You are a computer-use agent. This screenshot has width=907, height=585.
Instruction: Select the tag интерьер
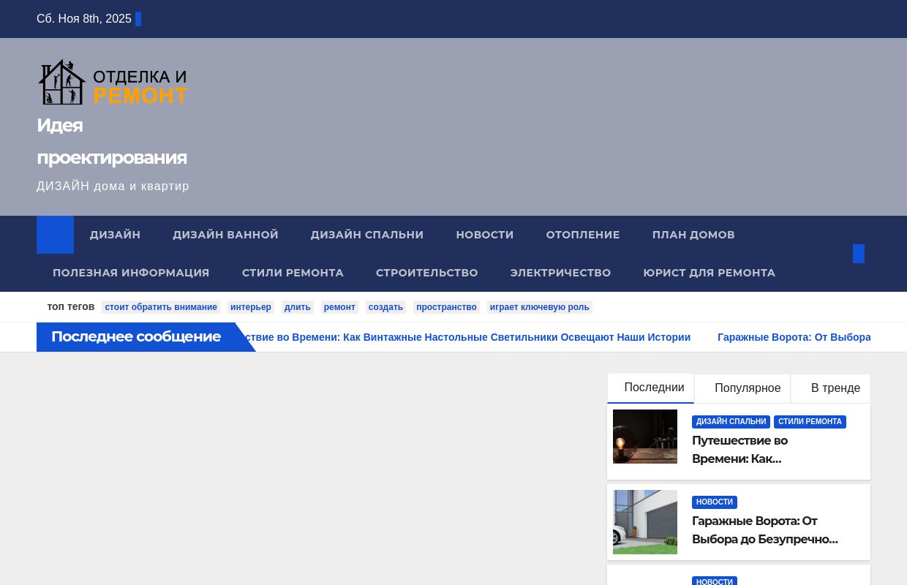coord(250,307)
